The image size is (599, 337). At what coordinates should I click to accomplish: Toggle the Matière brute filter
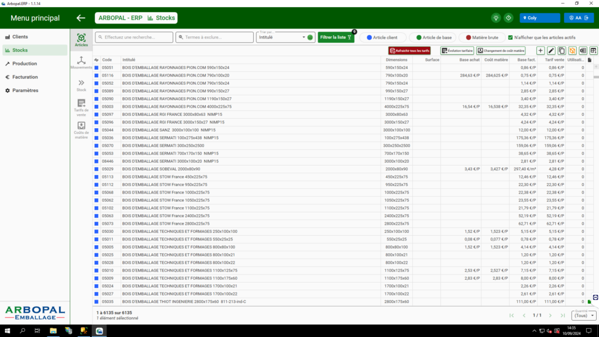(x=482, y=37)
